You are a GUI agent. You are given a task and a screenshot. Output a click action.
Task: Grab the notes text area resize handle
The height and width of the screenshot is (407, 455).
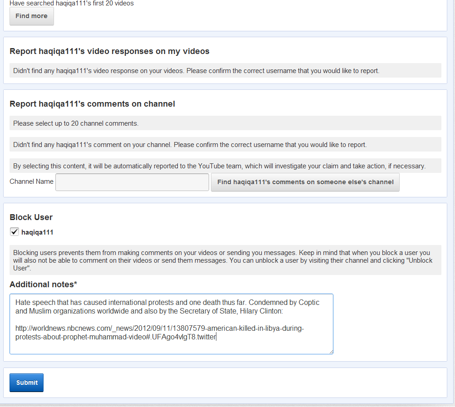[331, 352]
